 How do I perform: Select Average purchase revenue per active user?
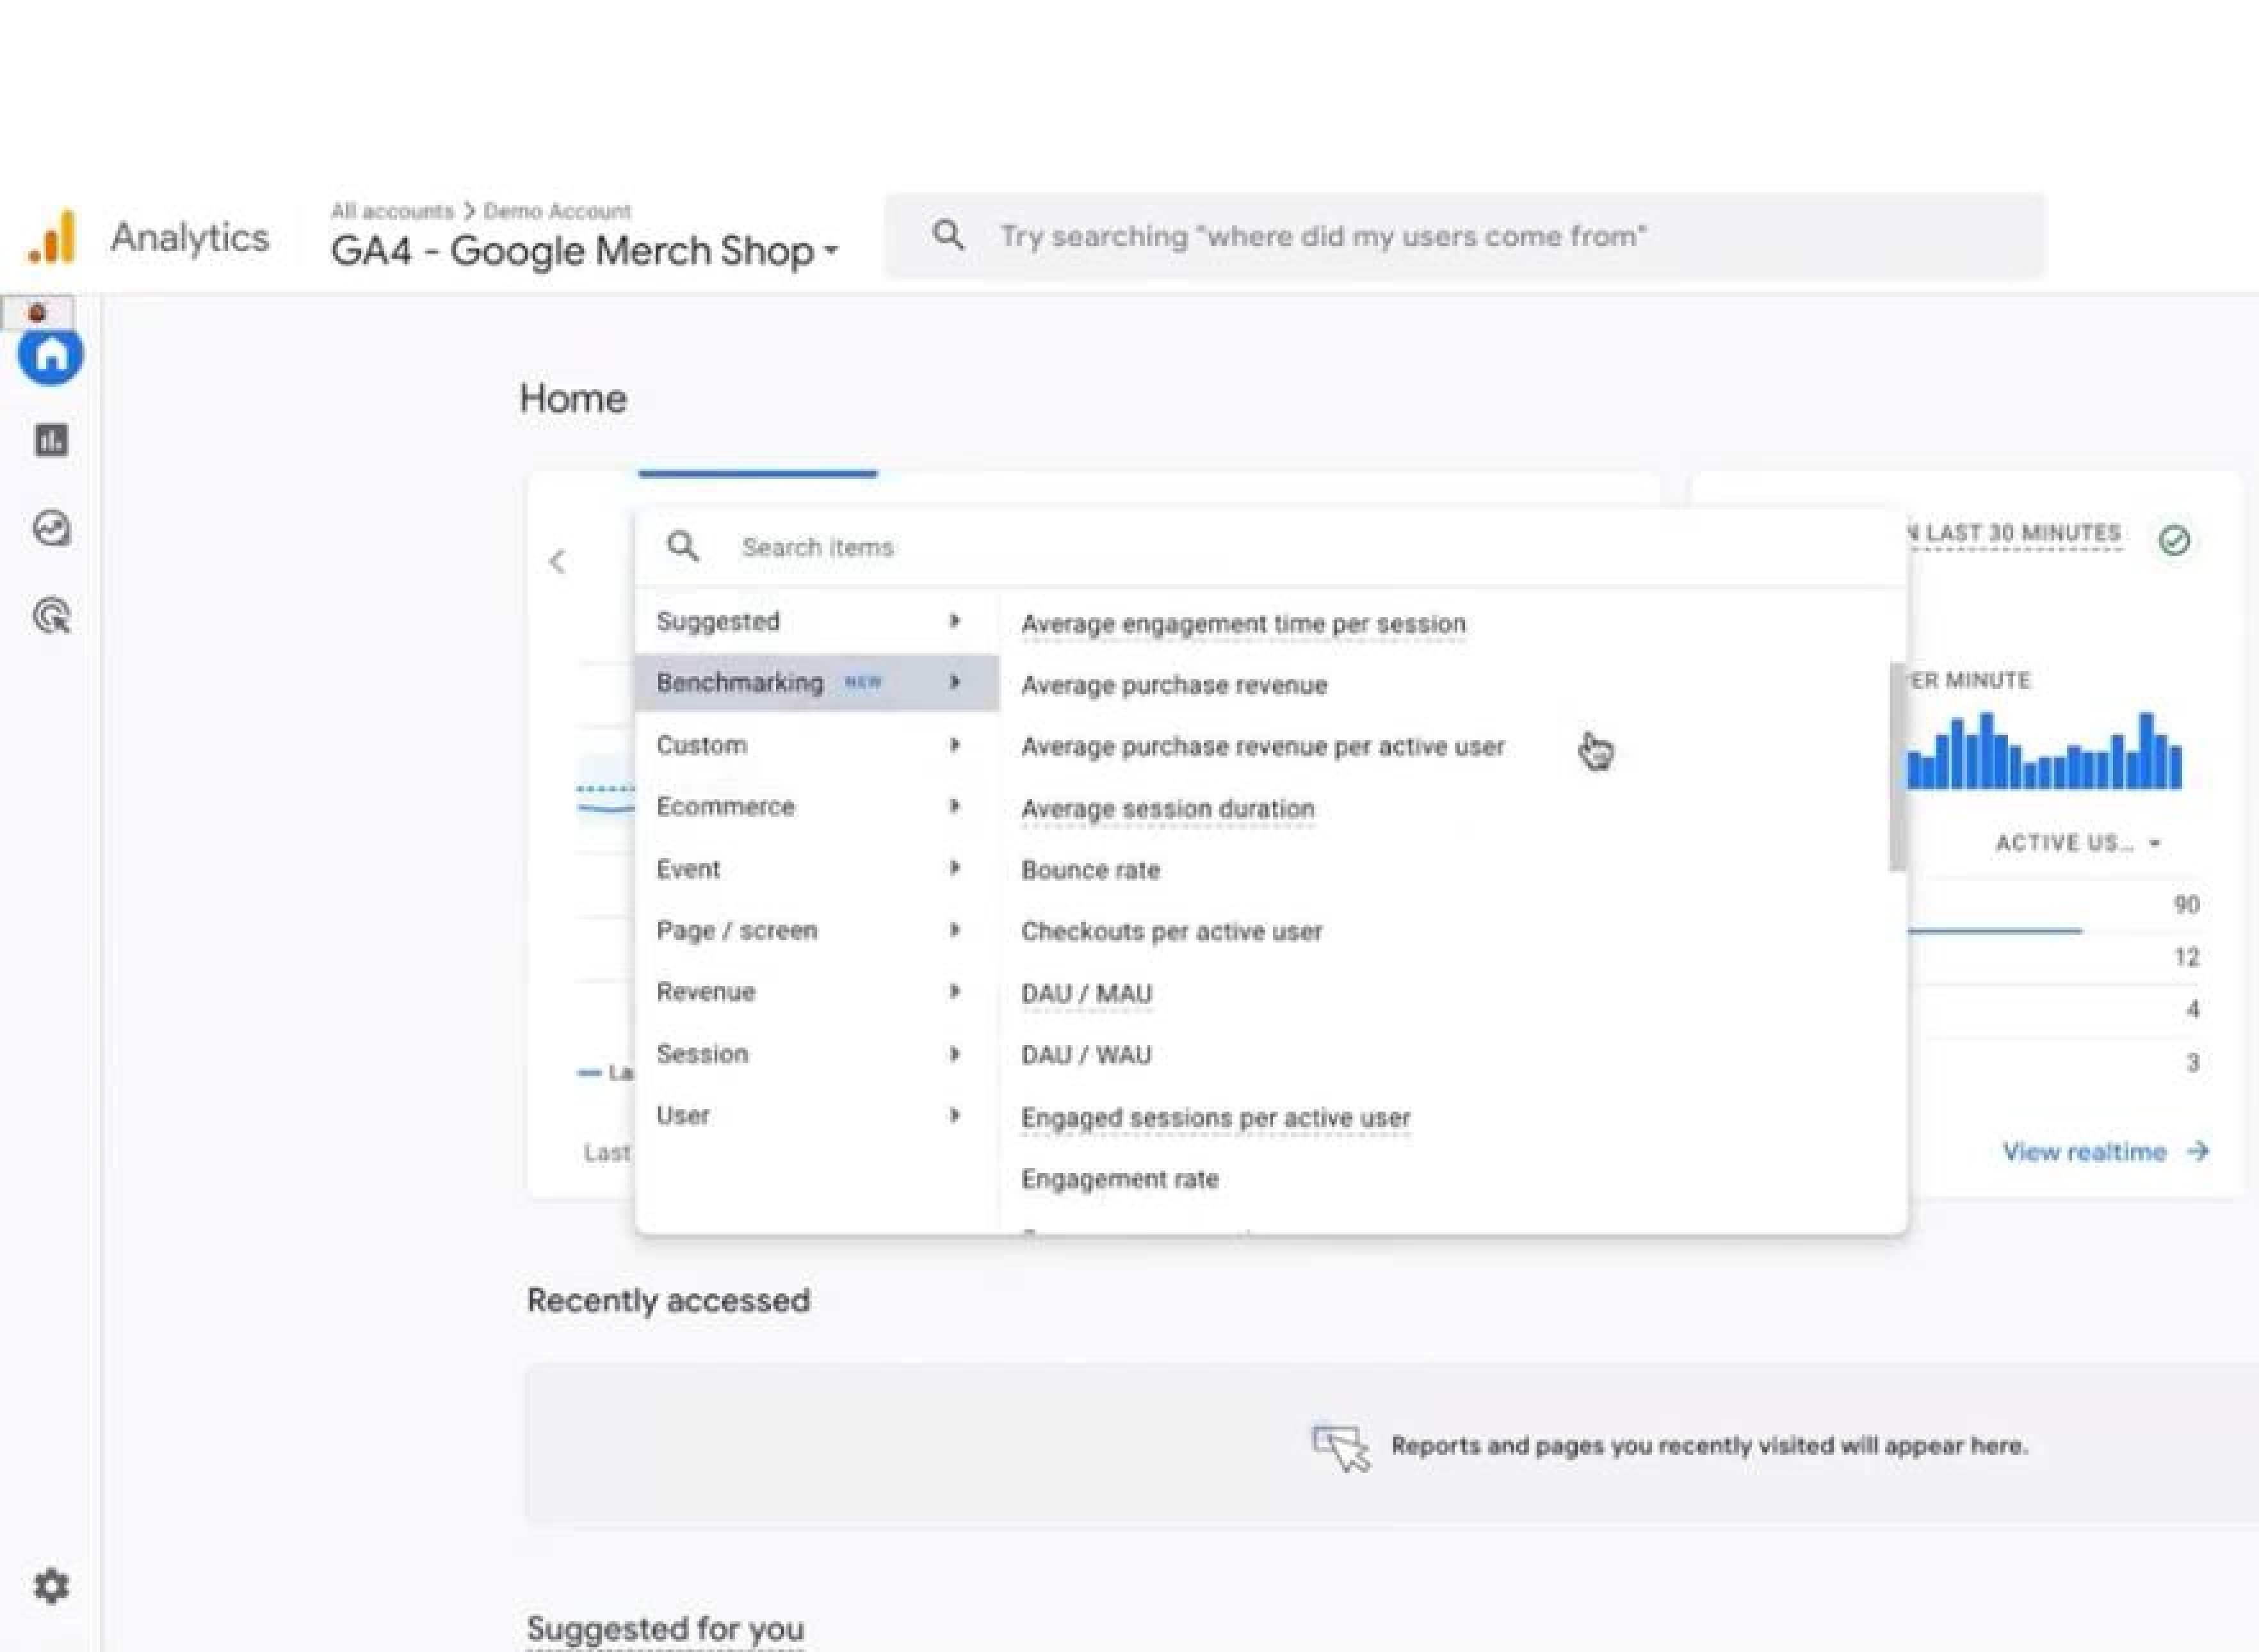(1262, 747)
